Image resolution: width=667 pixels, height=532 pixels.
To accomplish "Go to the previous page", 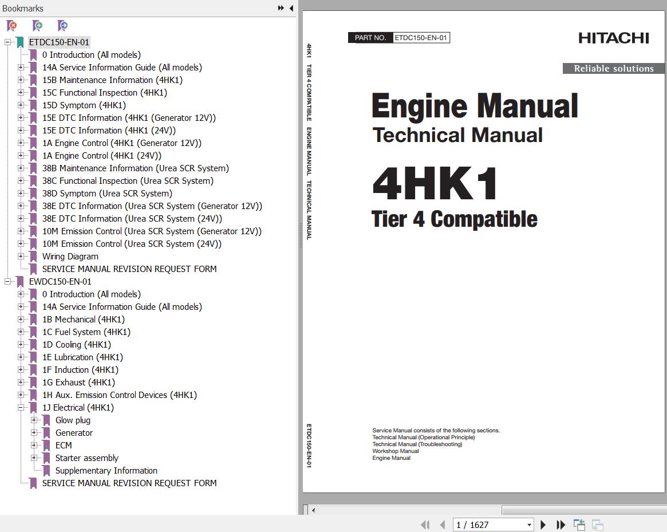I will tap(443, 525).
